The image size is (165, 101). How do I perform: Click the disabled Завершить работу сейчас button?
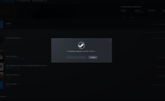pos(76,57)
